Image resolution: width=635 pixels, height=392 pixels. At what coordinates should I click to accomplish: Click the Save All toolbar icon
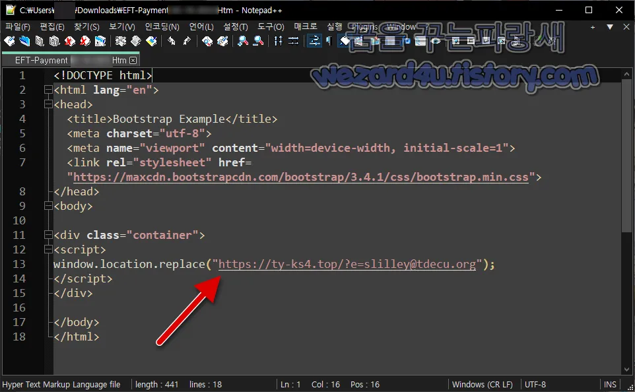tap(54, 41)
